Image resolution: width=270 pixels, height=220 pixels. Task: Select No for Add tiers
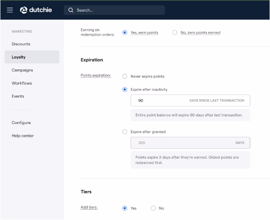tap(153, 208)
